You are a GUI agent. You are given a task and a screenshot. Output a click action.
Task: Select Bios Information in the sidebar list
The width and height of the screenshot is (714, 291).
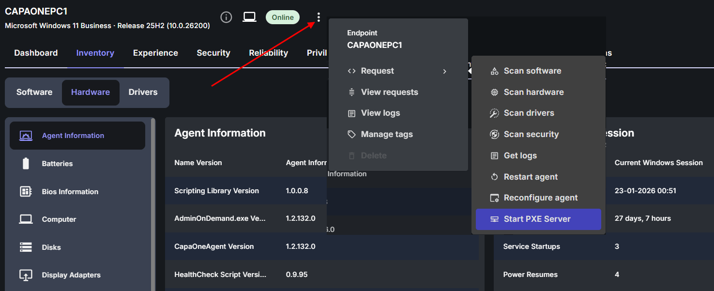[77, 192]
